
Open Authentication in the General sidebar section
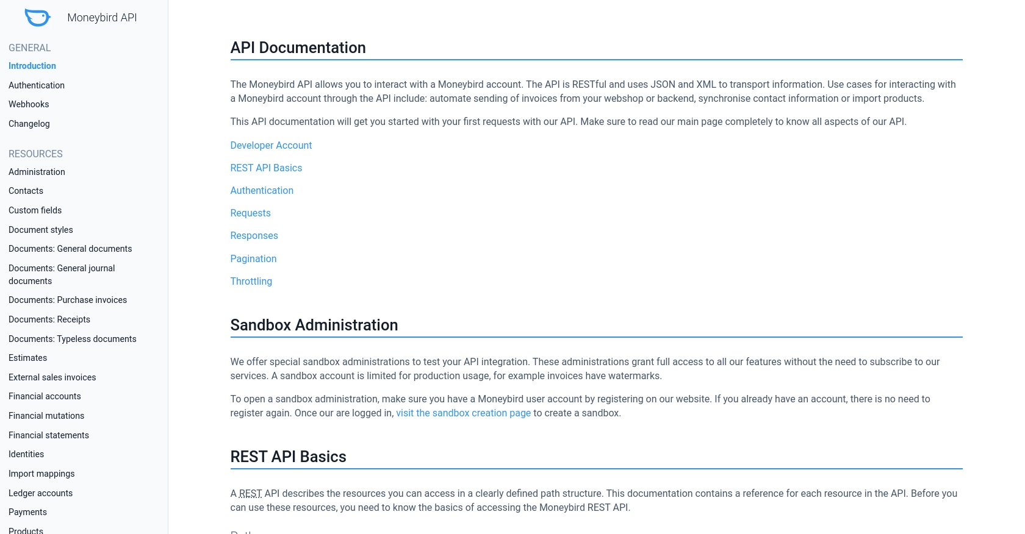(37, 85)
